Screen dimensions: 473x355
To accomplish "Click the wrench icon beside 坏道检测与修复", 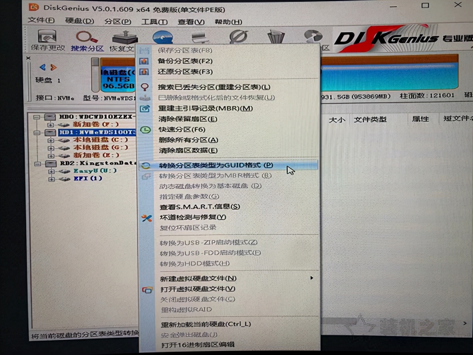I will pyautogui.click(x=147, y=218).
